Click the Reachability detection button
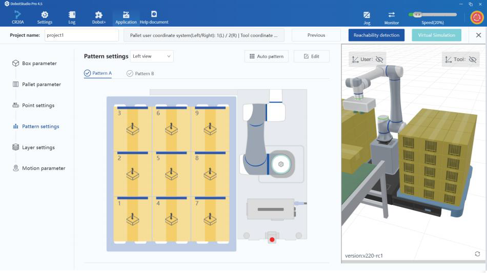The image size is (487, 273). (x=376, y=35)
